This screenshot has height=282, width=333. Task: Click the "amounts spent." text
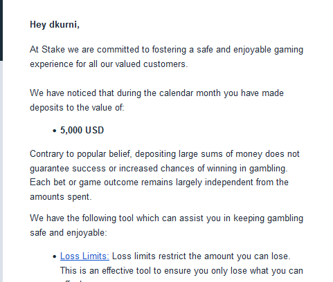point(61,197)
